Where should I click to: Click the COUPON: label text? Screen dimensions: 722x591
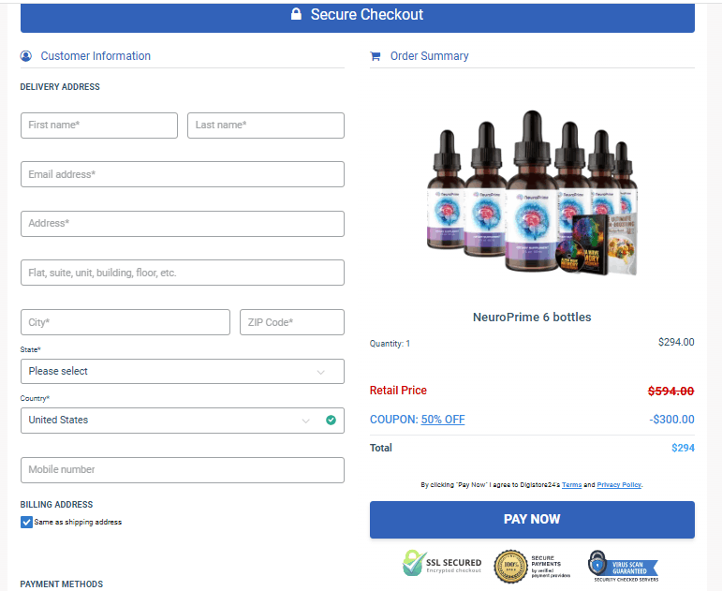tap(394, 420)
